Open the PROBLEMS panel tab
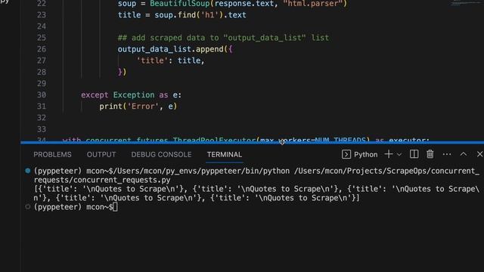 tap(52, 154)
